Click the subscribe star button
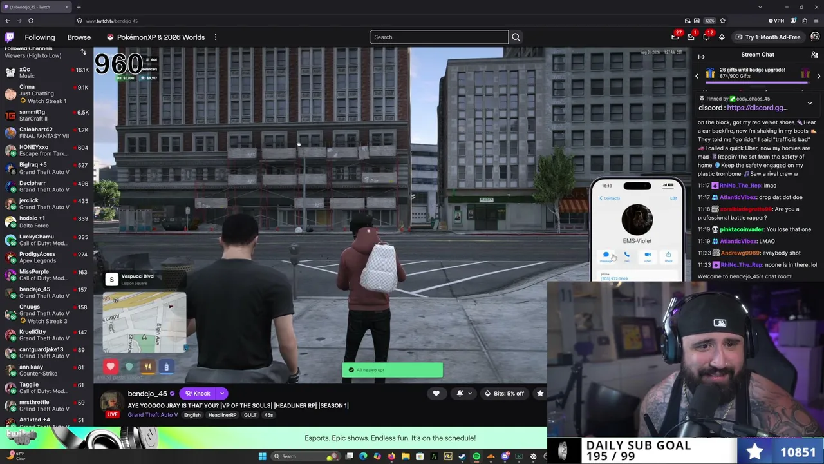The height and width of the screenshot is (464, 824). coord(540,393)
